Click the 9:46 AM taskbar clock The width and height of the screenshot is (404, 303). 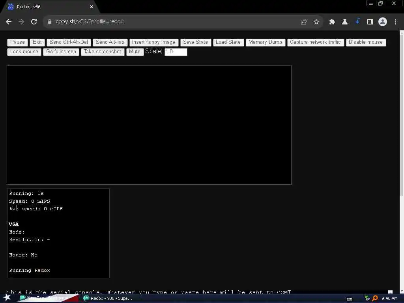389,298
